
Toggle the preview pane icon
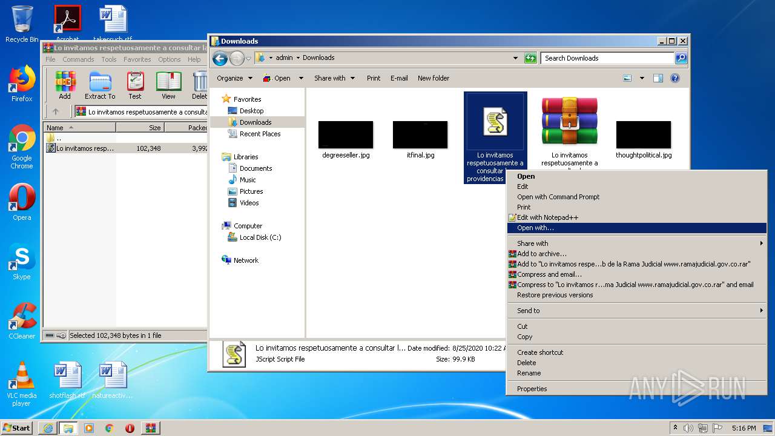pos(658,78)
